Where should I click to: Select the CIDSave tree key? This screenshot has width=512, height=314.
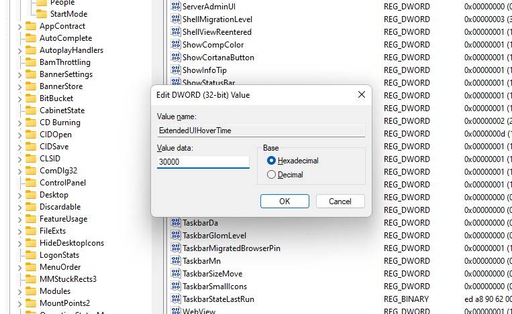(54, 147)
